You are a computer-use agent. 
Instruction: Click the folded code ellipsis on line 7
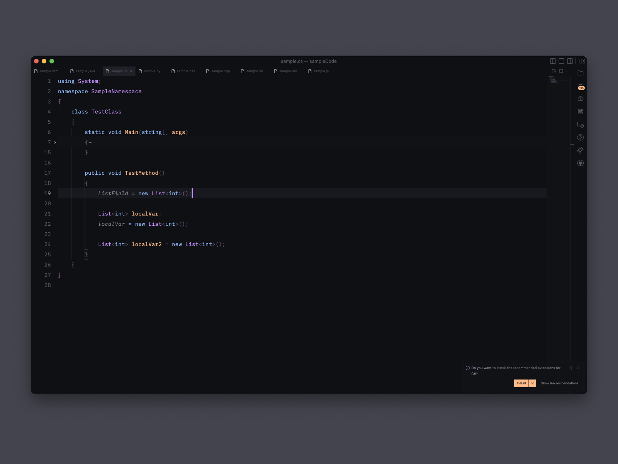(91, 143)
